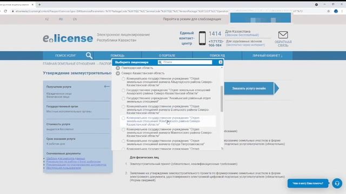Reload the page in the browser
The image size is (346, 194).
(x=5, y=11)
